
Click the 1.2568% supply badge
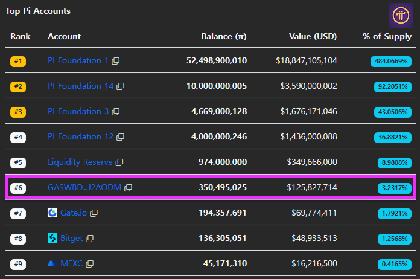click(x=395, y=239)
